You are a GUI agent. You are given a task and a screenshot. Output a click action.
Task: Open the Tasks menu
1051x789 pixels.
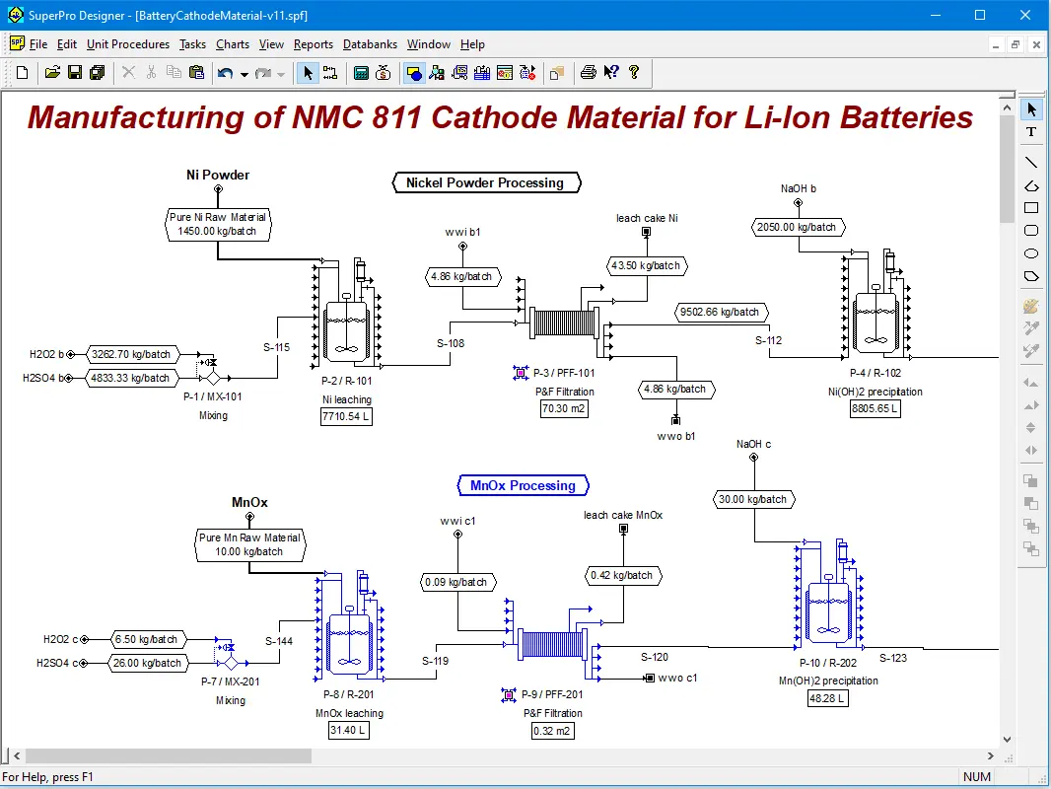[192, 44]
